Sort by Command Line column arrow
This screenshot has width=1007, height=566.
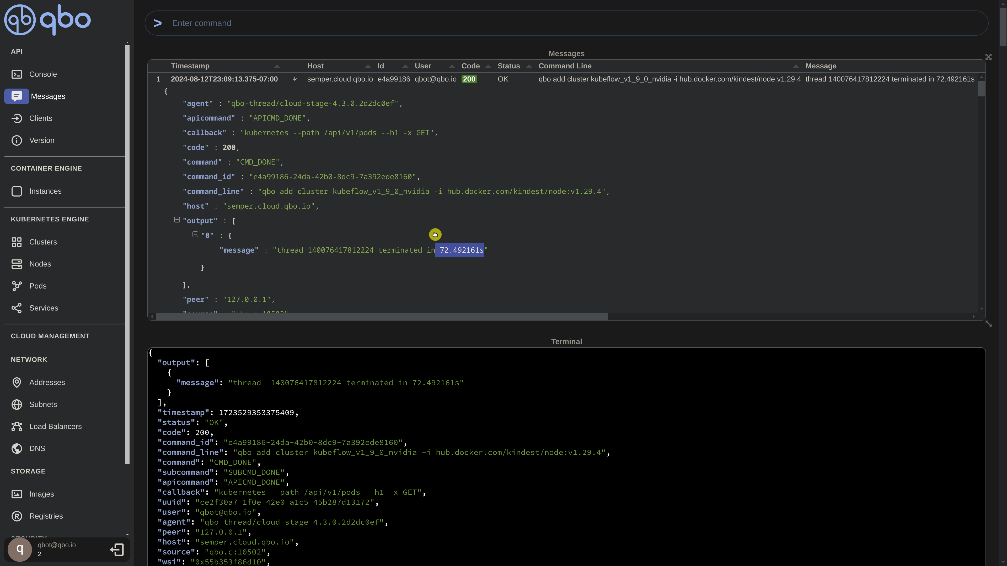796,66
